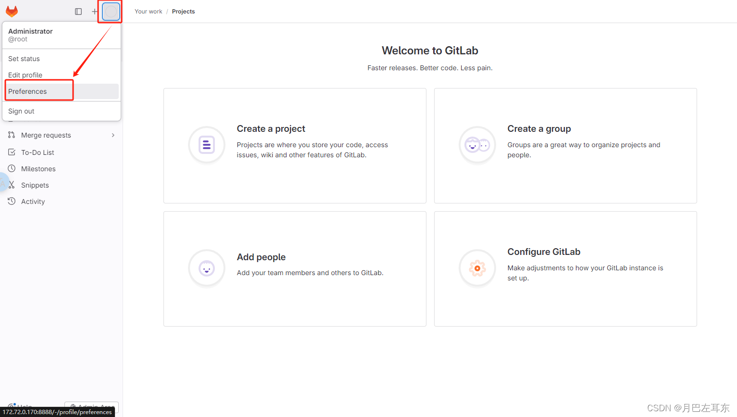This screenshot has height=417, width=737.
Task: Click the GitLab fox logo
Action: click(x=12, y=12)
